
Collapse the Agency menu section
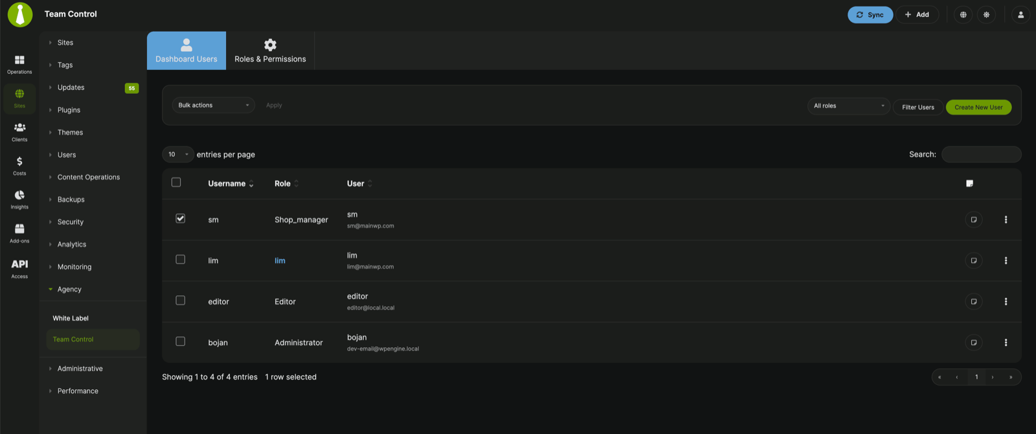[93, 290]
